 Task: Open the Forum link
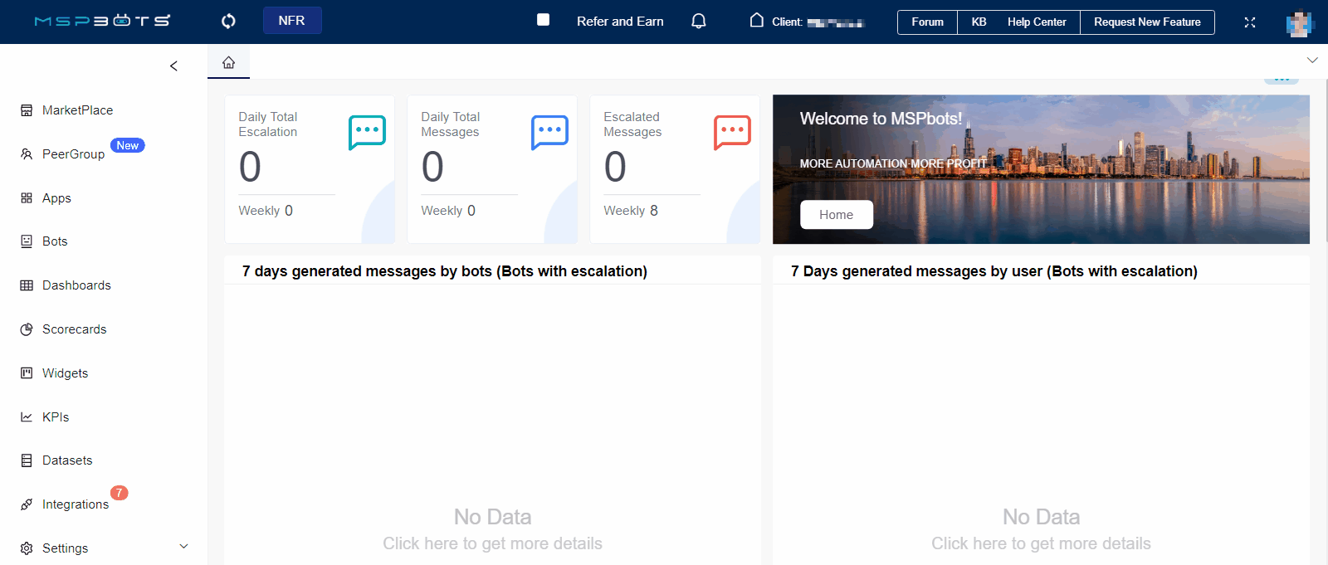tap(927, 22)
